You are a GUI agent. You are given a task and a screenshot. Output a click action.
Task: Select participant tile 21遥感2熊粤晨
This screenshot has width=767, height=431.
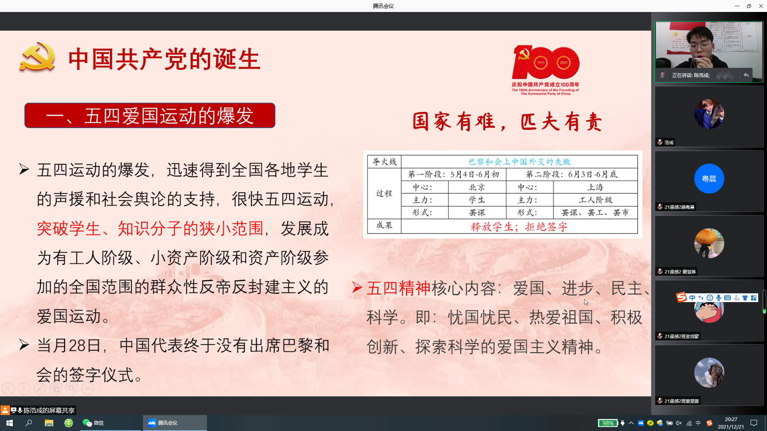709,181
